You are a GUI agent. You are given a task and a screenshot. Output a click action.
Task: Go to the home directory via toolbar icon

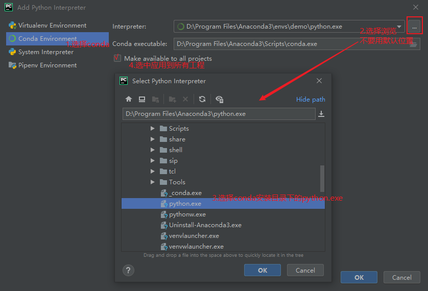click(x=129, y=99)
